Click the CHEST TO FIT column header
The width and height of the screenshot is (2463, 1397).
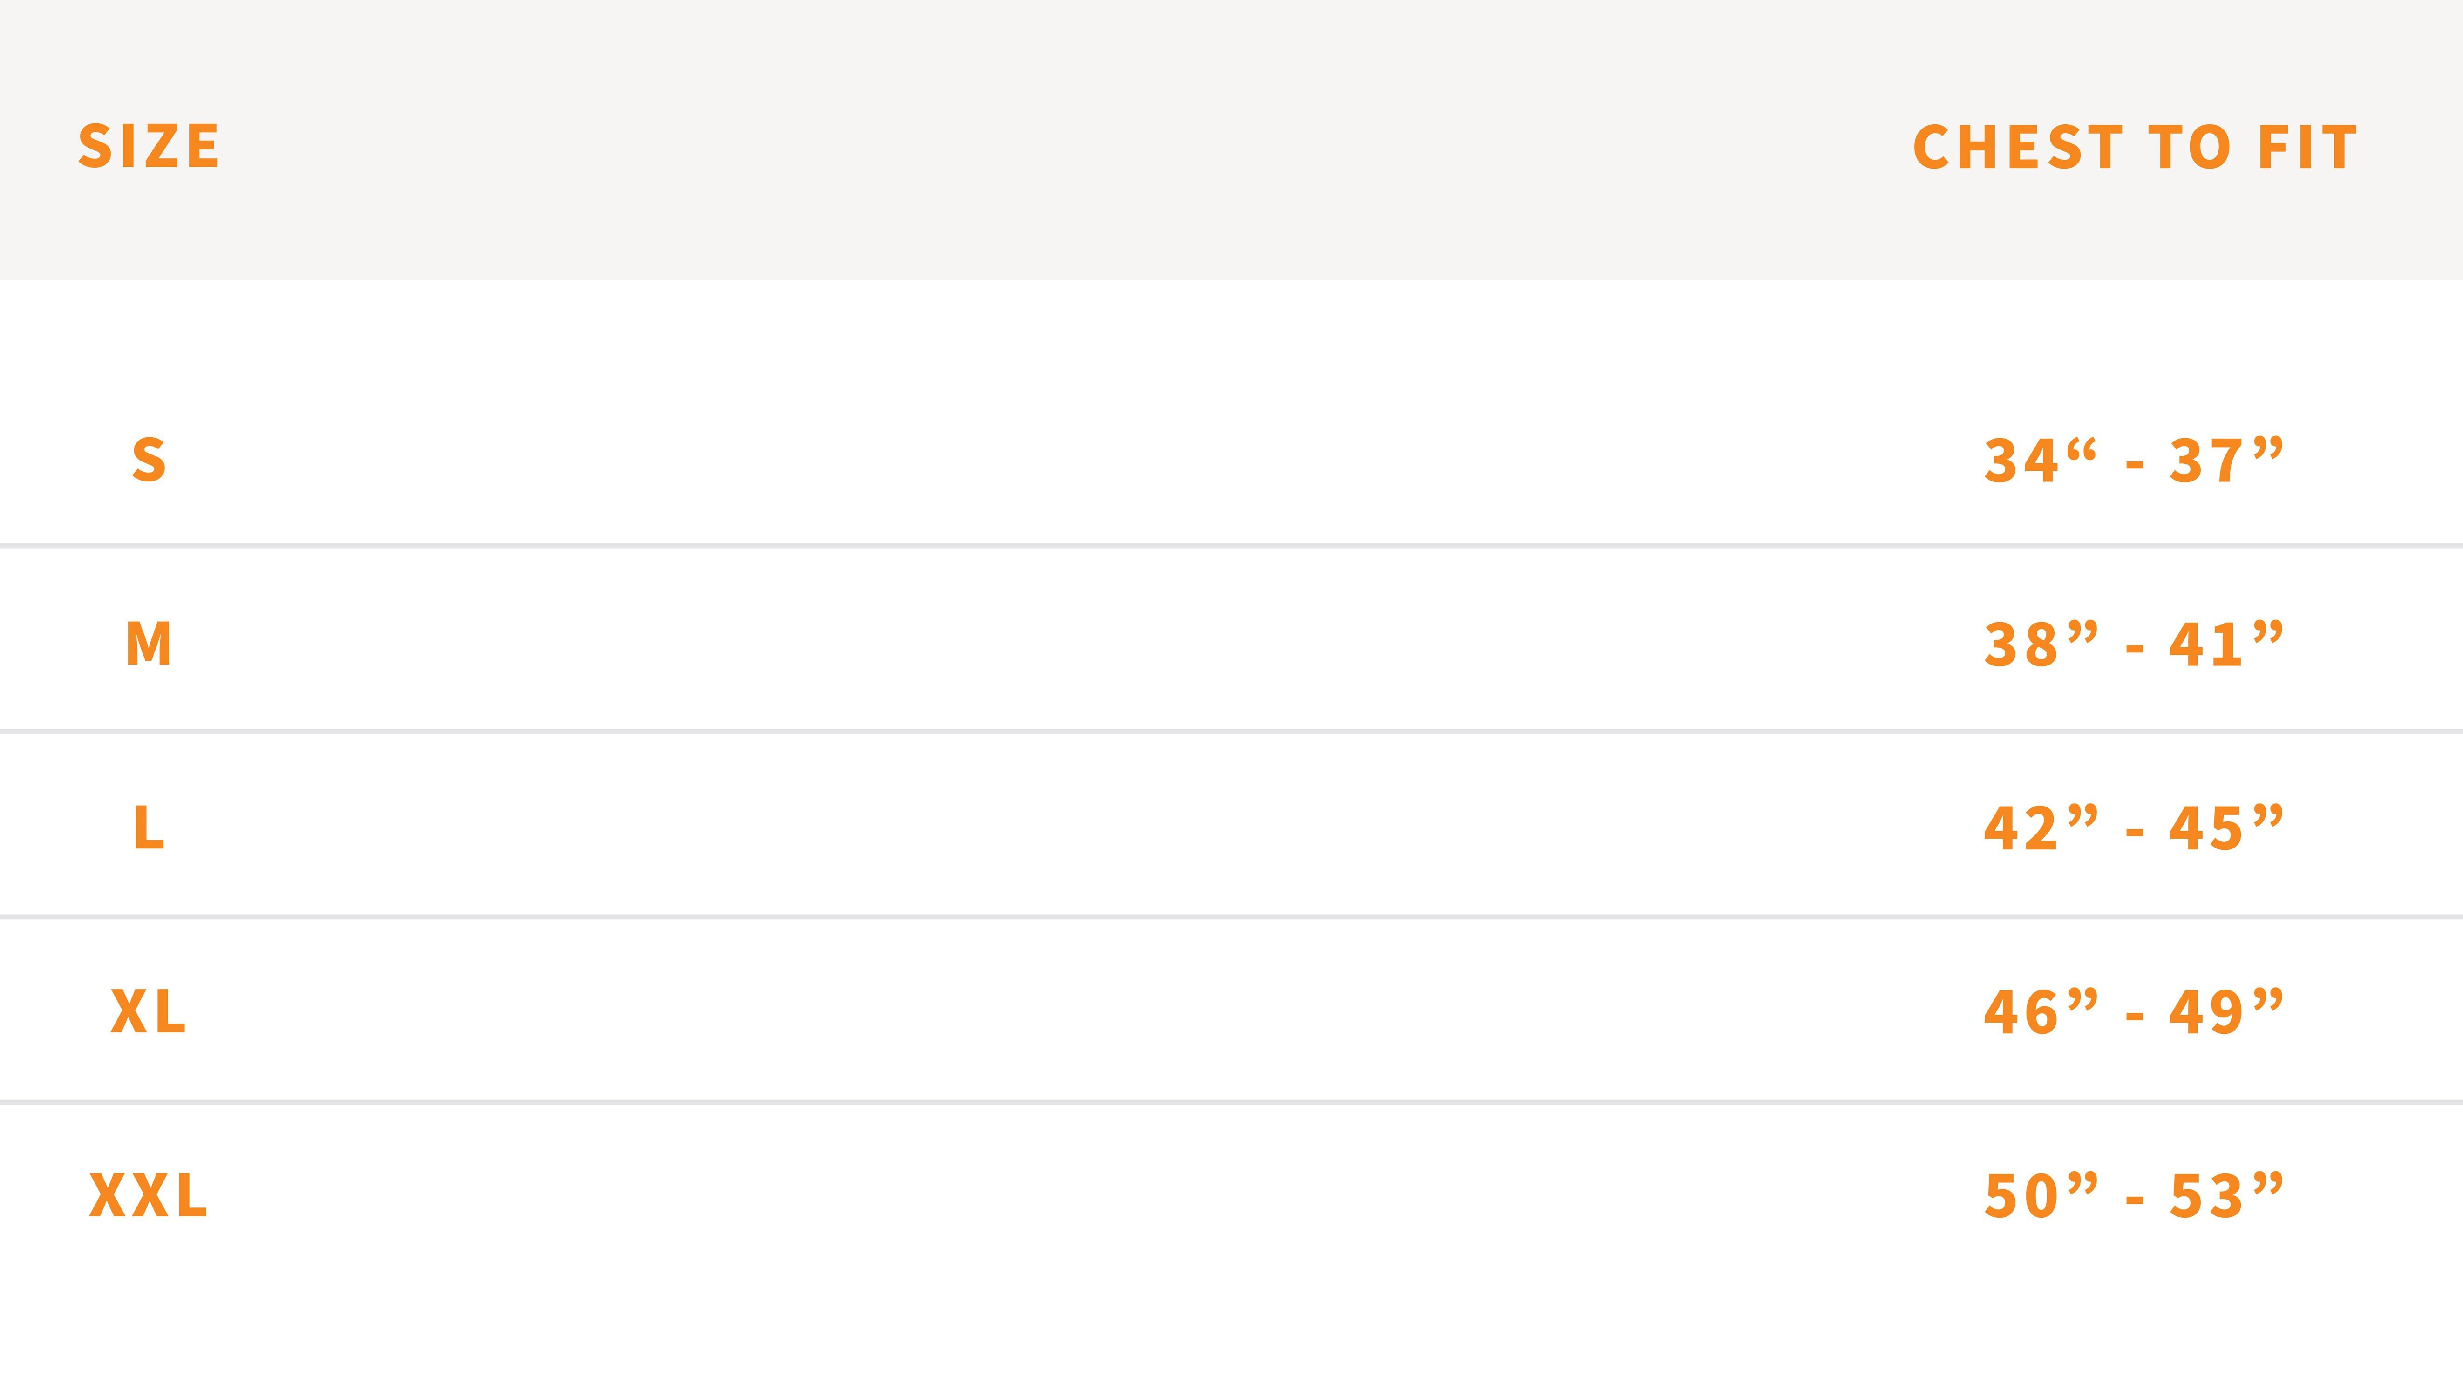2135,147
